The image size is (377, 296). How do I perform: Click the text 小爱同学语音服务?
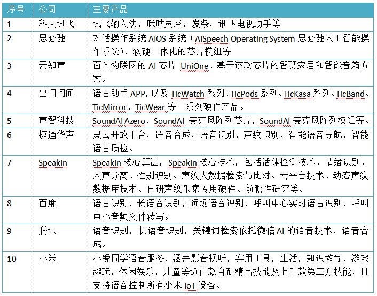coord(128,259)
